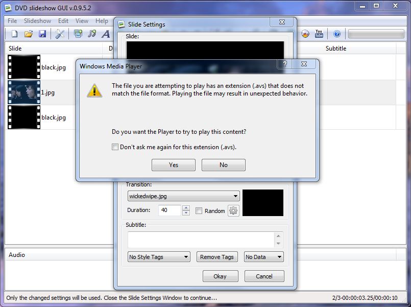
Task: Click the Duration value field showing 40
Action: (x=170, y=210)
